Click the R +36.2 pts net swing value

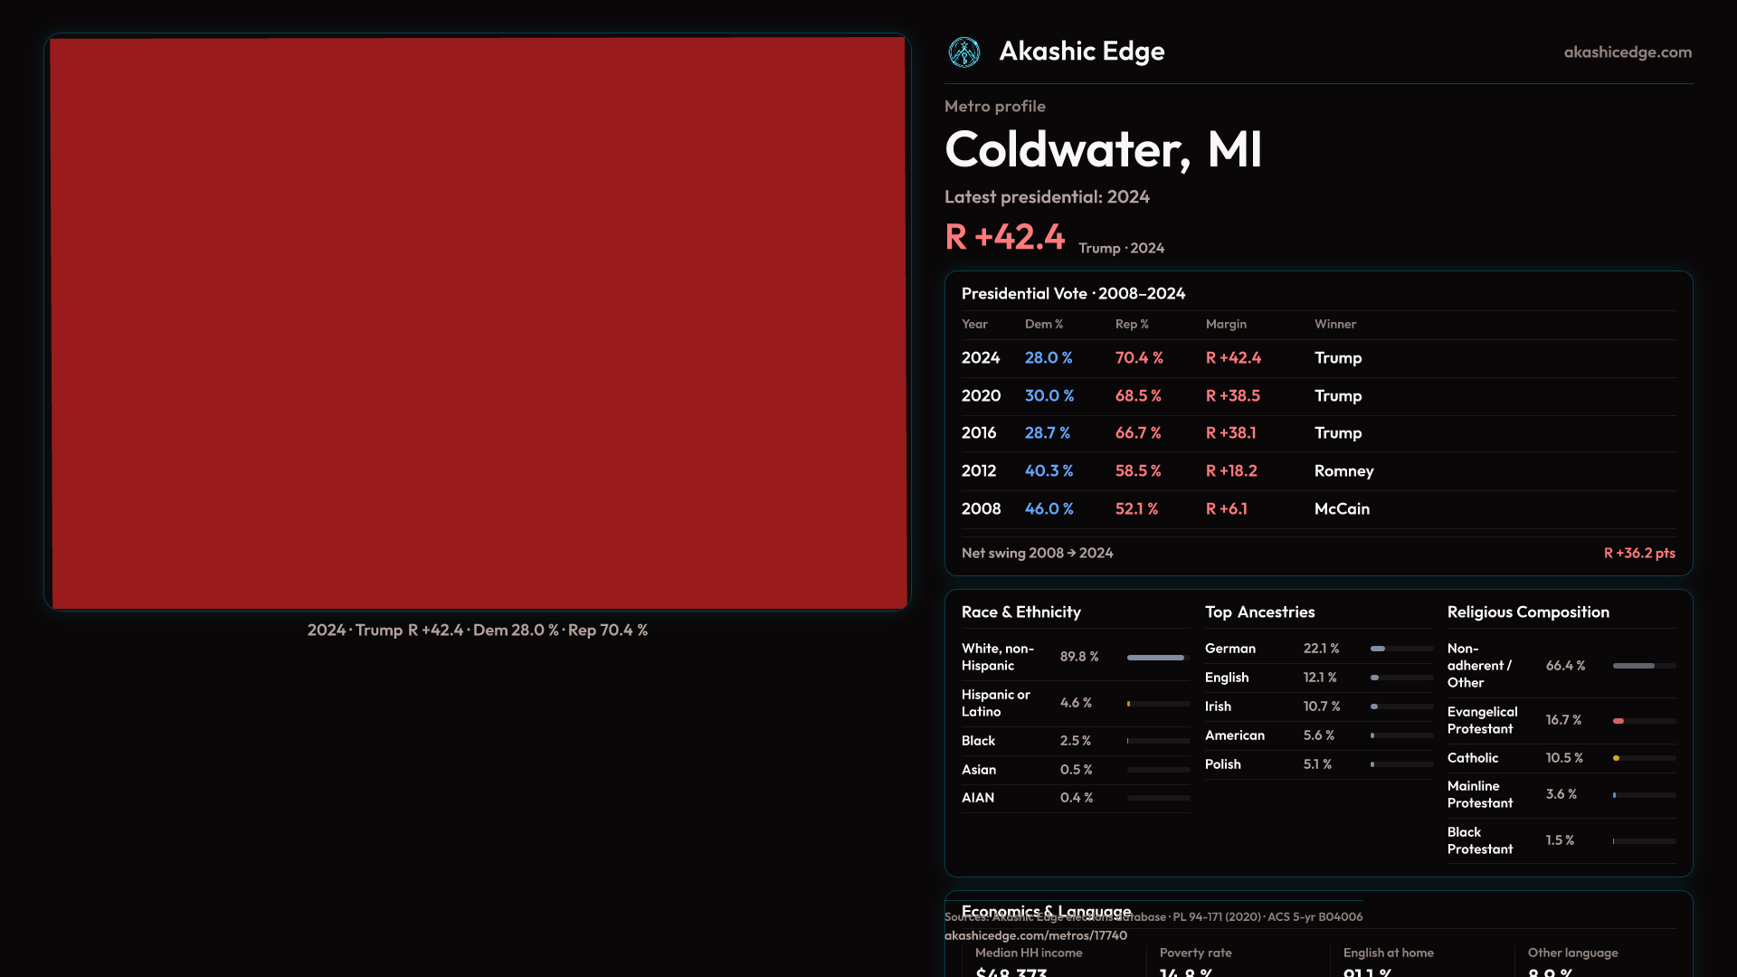coord(1638,554)
